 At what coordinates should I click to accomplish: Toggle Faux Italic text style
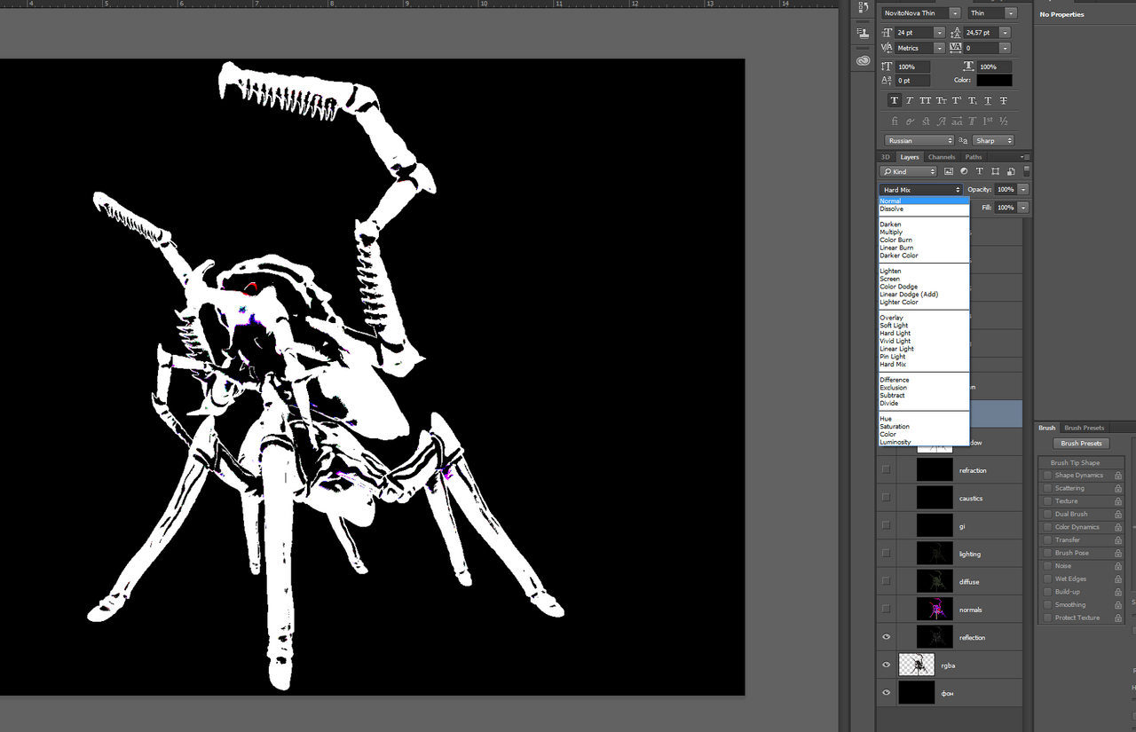[910, 101]
